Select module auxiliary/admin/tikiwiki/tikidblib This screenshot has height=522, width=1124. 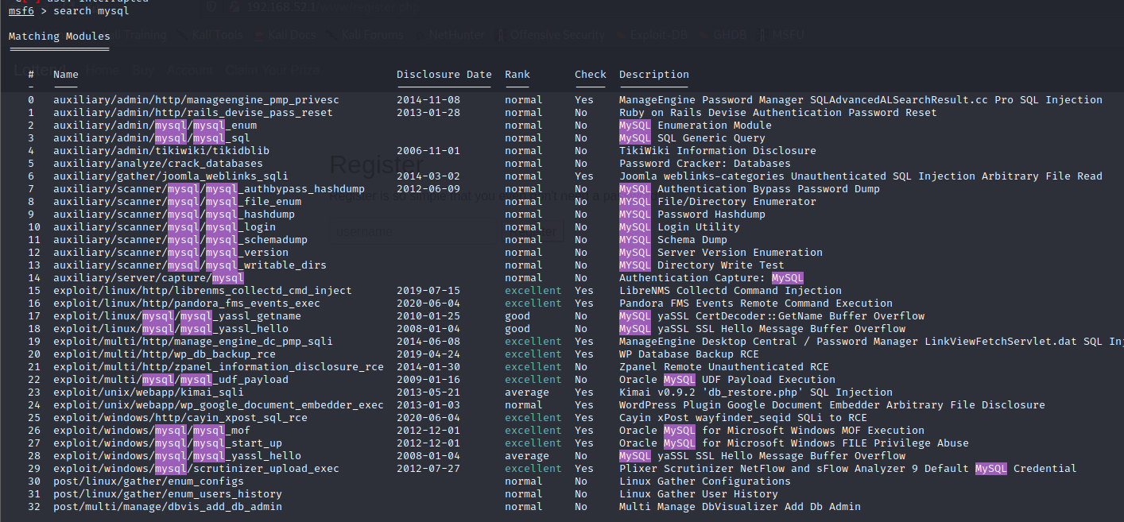[x=161, y=151]
